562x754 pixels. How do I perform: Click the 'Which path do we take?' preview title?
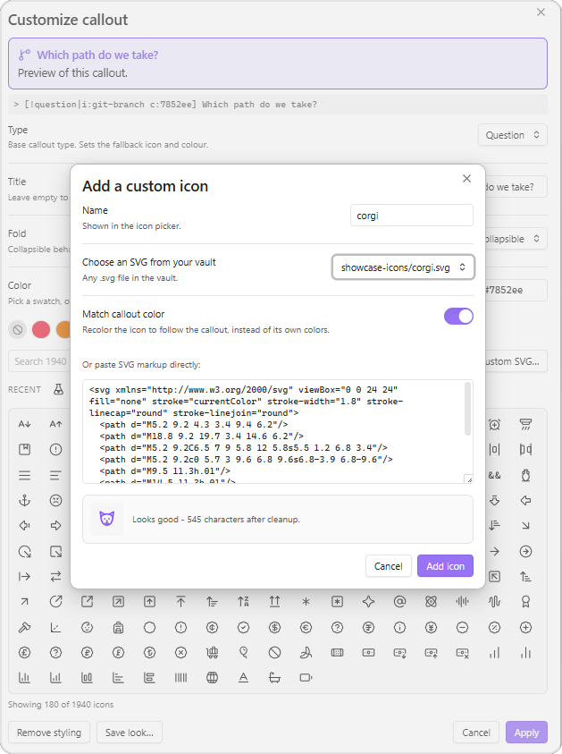click(97, 55)
